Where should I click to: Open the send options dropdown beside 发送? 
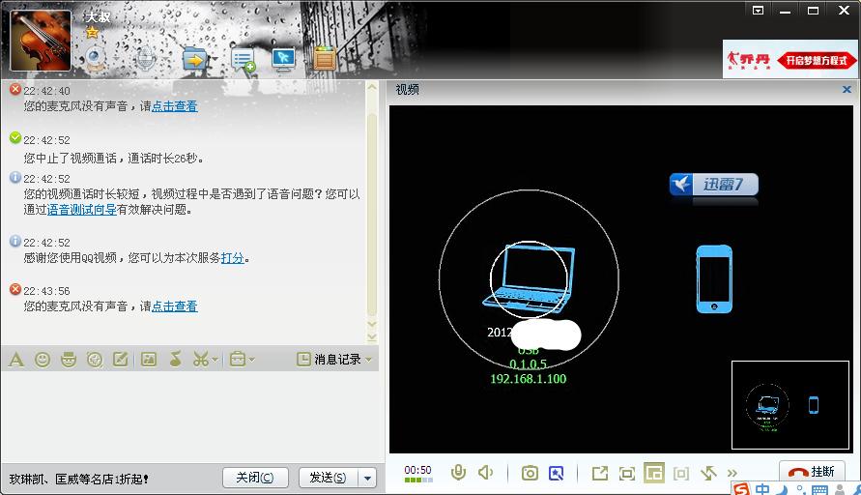[x=367, y=478]
